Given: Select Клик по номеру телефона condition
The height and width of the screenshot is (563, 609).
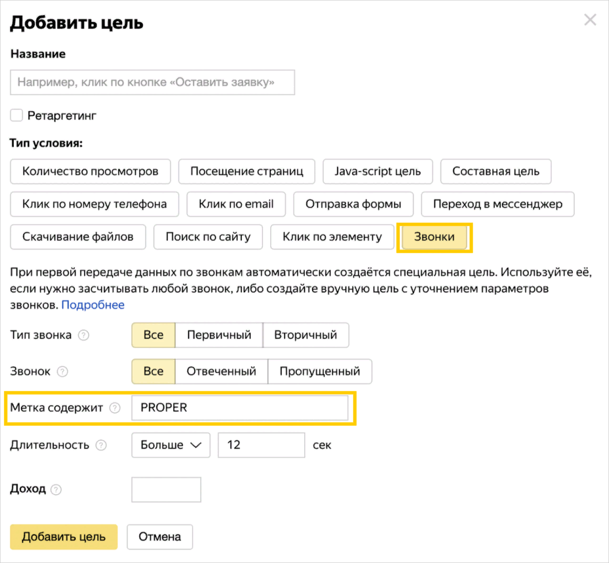Looking at the screenshot, I should click(x=95, y=204).
